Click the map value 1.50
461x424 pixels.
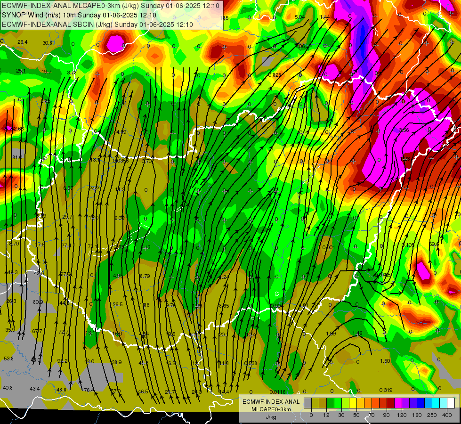click(x=385, y=361)
